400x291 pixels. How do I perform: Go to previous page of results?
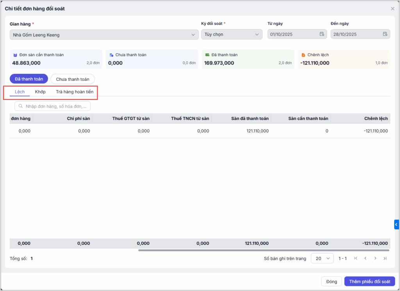tap(365, 259)
